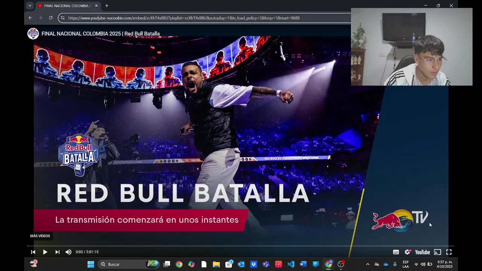The width and height of the screenshot is (482, 271).
Task: Click the MÁS VIDEOS button
Action: 40,236
